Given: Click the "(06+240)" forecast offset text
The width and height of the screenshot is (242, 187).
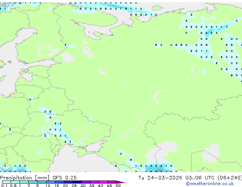Looking at the screenshot, I should point(230,177).
